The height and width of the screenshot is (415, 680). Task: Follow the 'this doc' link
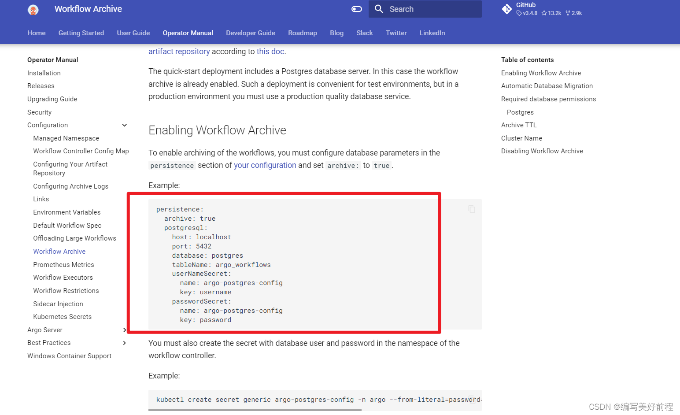point(270,52)
